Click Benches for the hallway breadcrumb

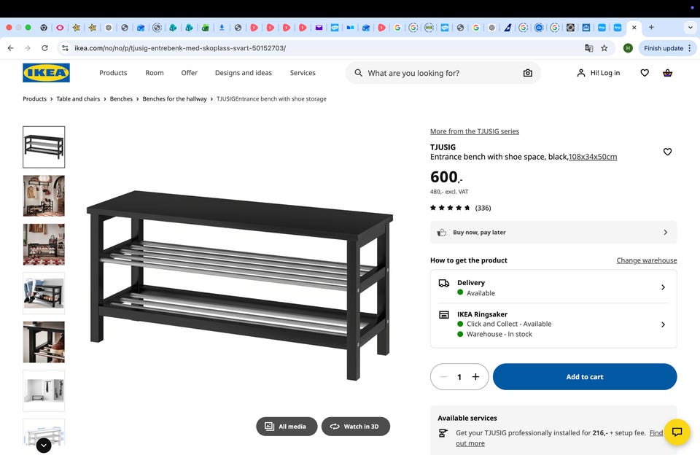[174, 98]
